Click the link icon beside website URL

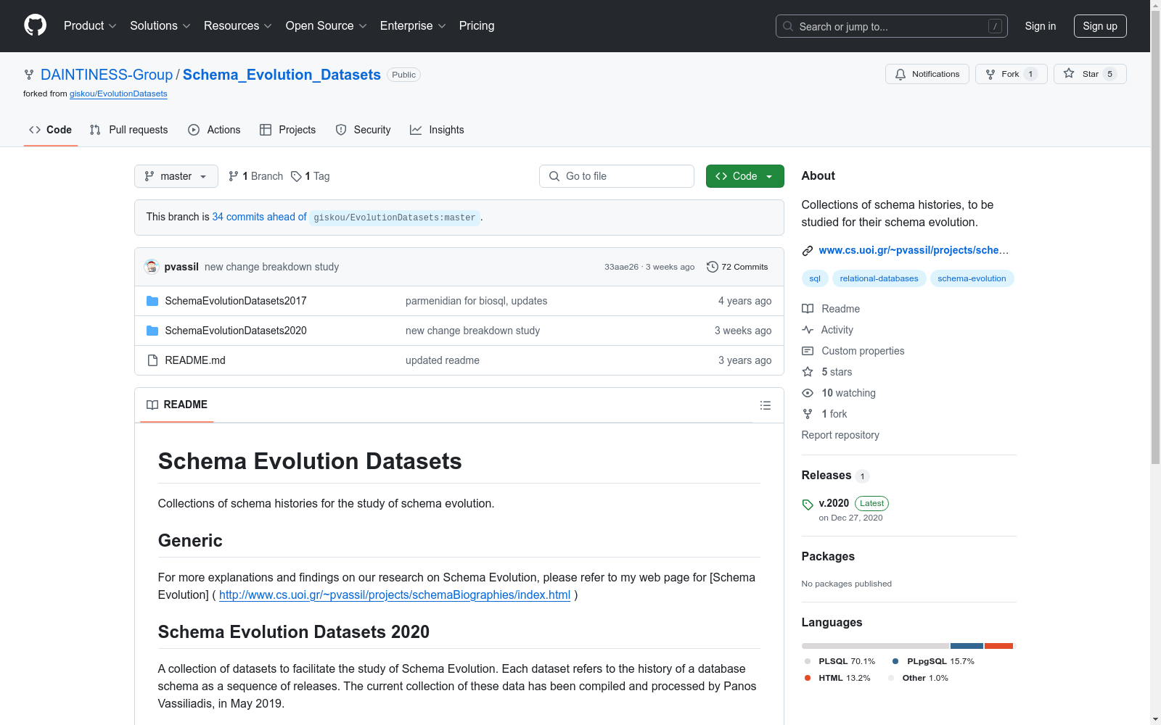(x=808, y=251)
